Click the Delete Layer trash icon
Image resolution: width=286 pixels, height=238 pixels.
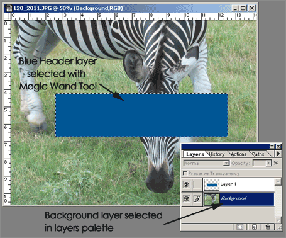point(268,227)
